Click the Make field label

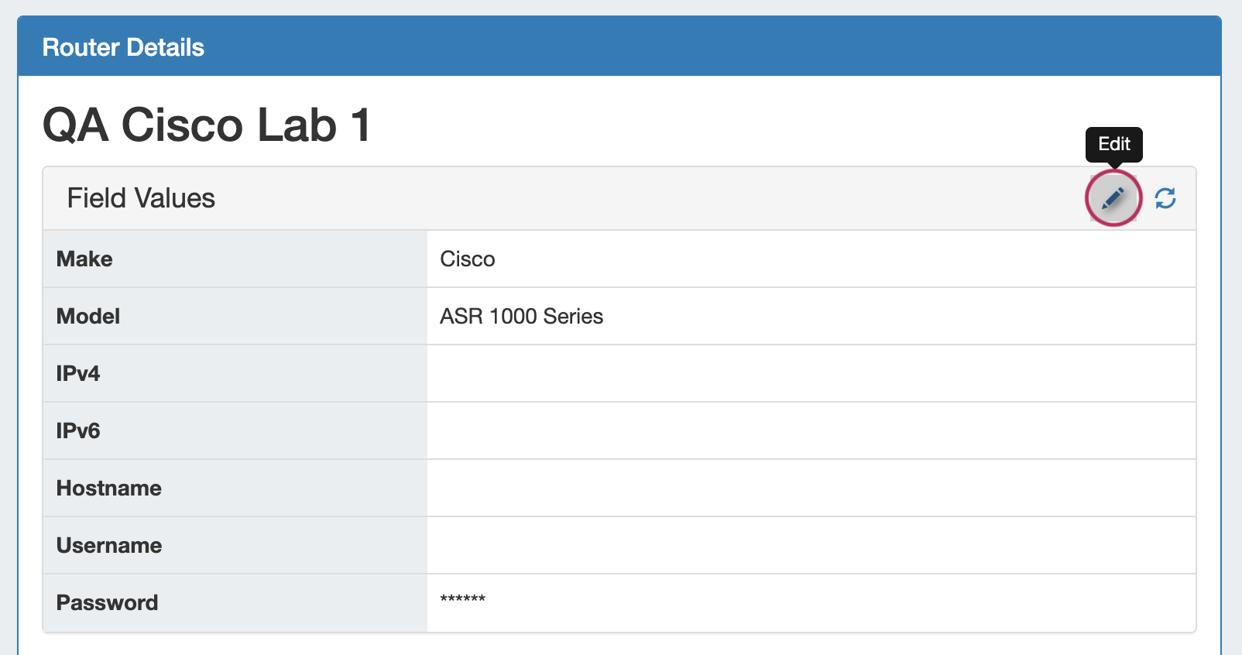tap(84, 259)
